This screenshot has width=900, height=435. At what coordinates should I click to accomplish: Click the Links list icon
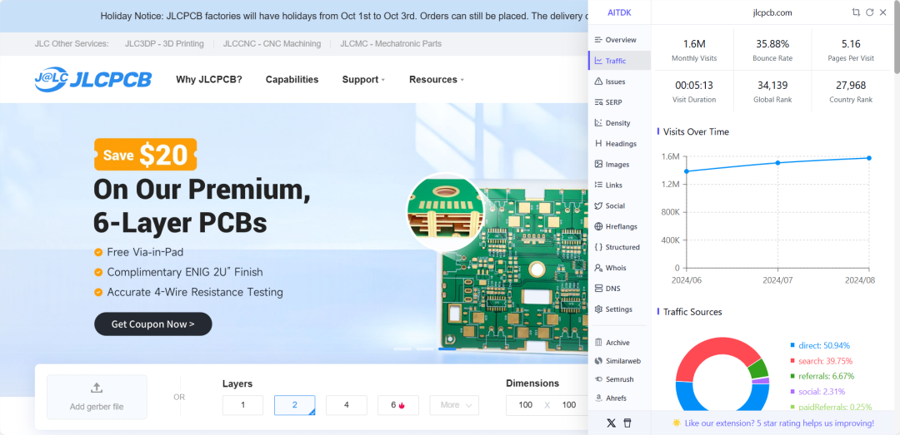click(598, 185)
